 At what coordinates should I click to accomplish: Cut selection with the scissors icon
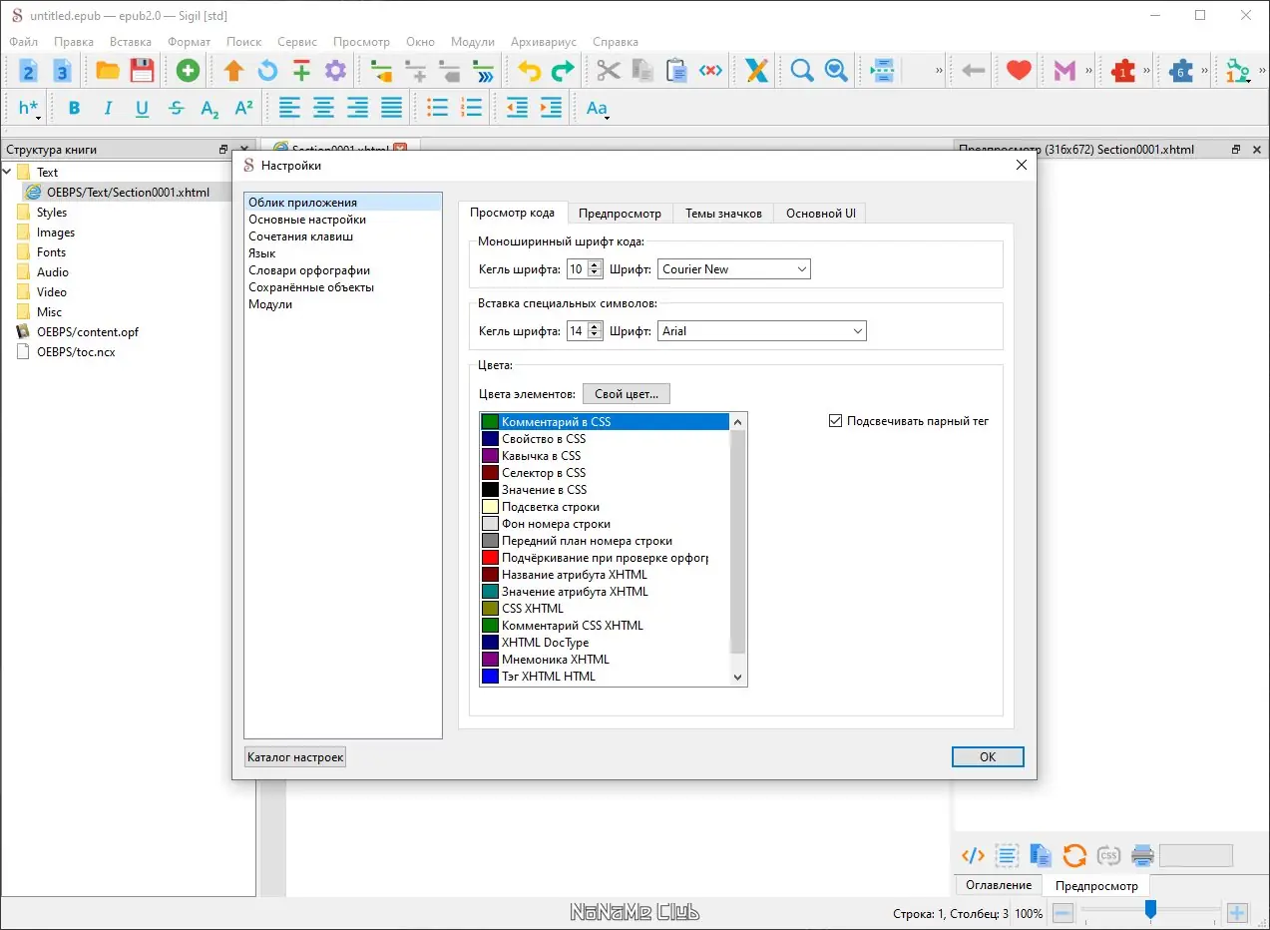(608, 71)
